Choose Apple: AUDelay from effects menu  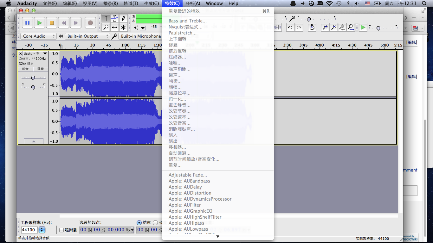click(x=185, y=187)
